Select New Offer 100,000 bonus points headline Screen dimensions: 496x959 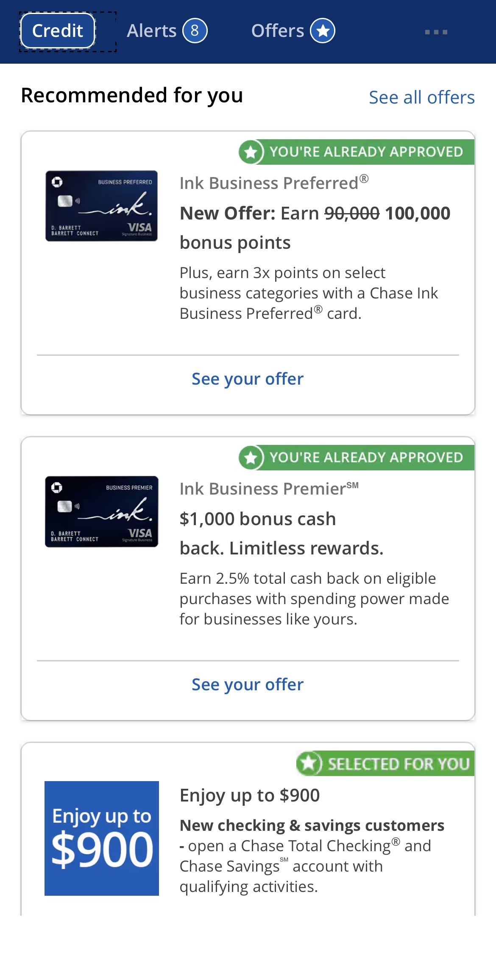tap(315, 228)
